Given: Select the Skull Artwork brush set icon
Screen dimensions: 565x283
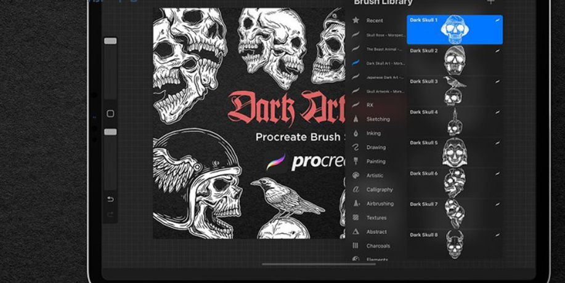Looking at the screenshot, I should 356,91.
